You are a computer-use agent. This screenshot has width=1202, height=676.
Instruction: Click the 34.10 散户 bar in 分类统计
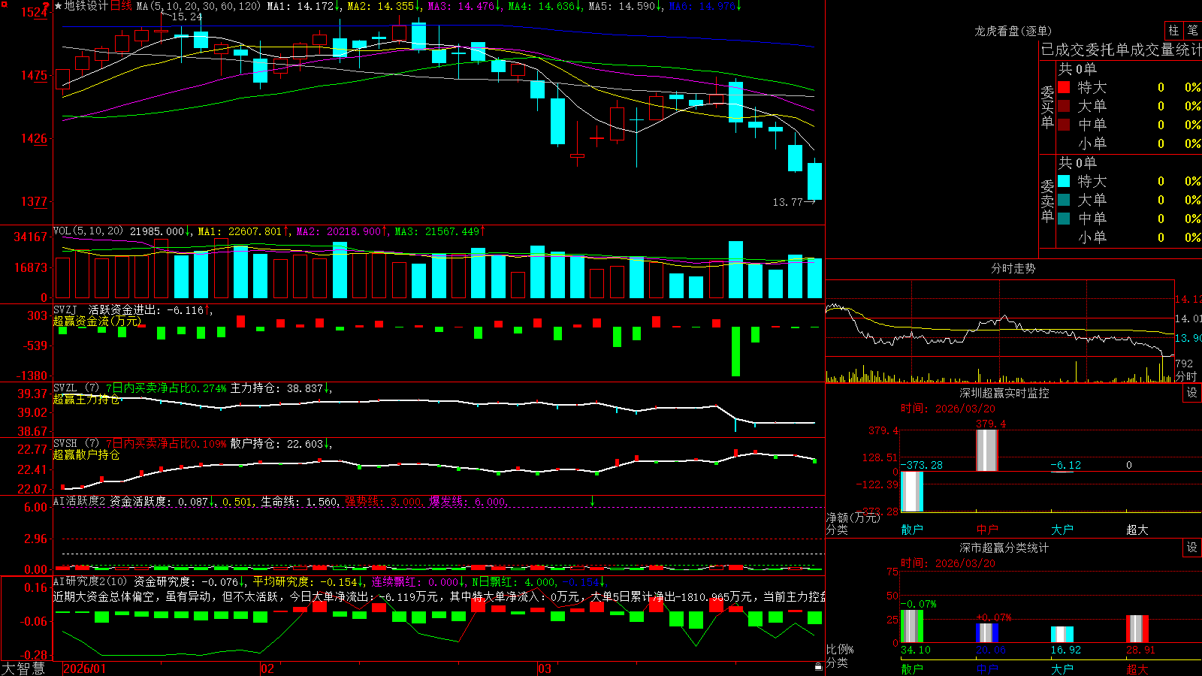[x=912, y=626]
